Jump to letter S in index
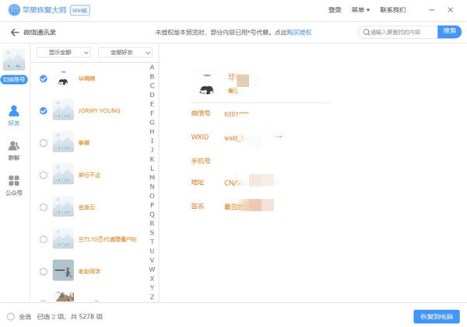The height and width of the screenshot is (327, 467). click(152, 232)
